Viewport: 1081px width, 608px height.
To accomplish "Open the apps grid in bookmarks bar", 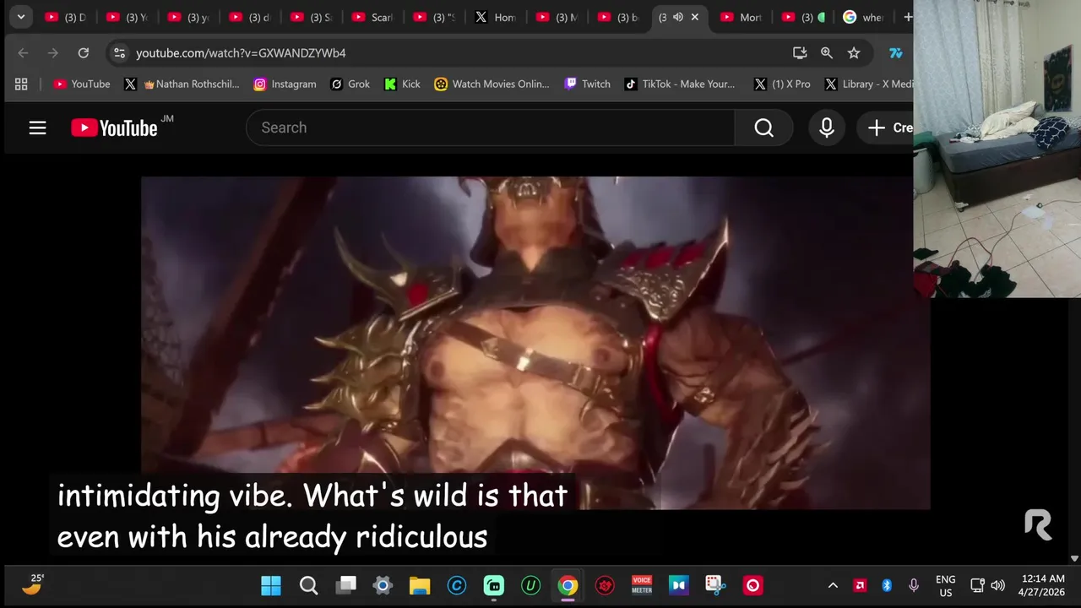I will point(21,84).
